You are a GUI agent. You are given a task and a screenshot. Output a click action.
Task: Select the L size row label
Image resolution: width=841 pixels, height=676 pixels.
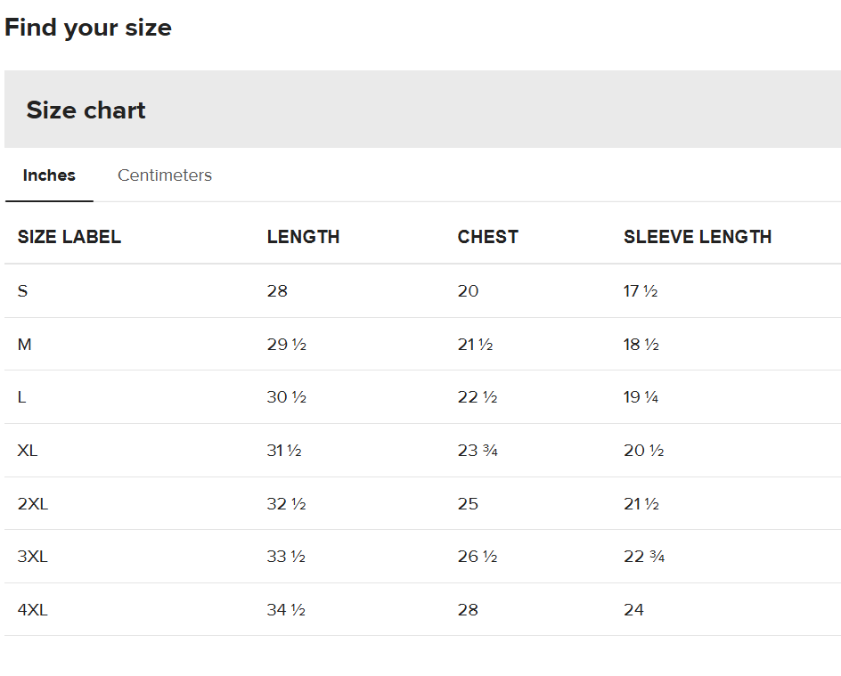tap(22, 397)
